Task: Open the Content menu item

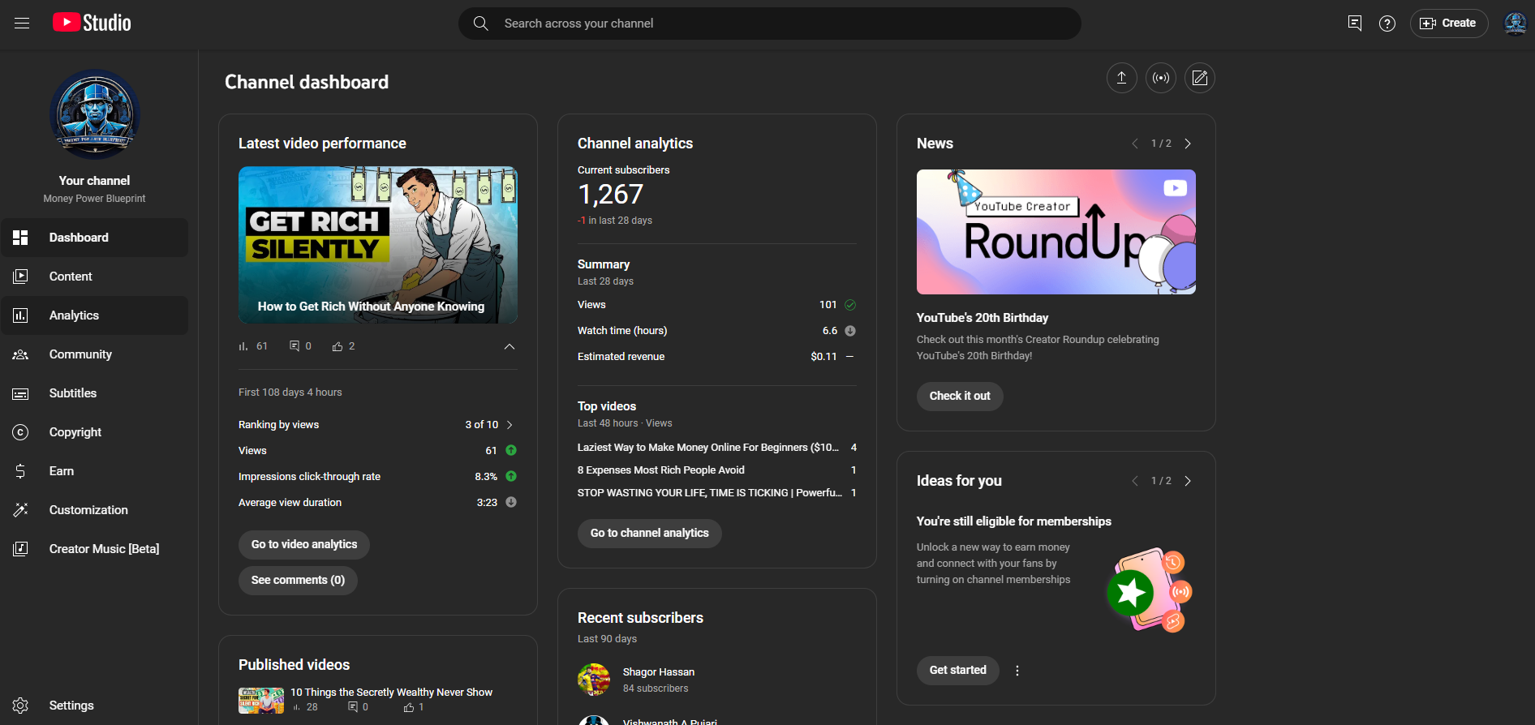Action: (x=95, y=277)
